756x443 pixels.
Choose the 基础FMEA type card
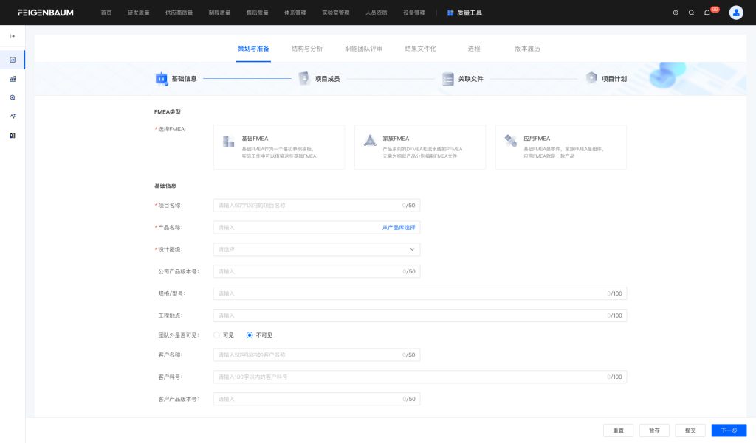tap(279, 147)
